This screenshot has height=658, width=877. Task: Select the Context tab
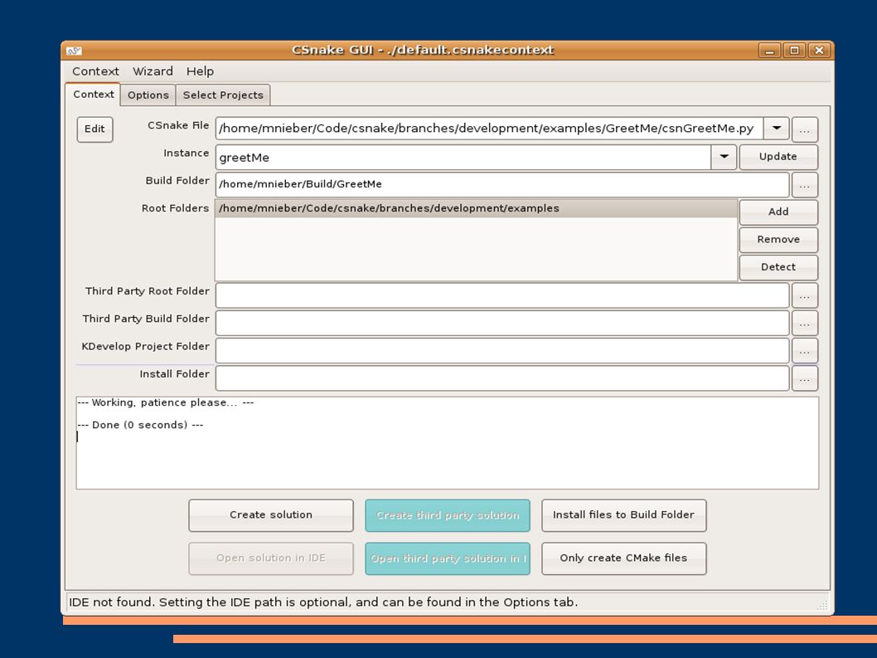click(93, 94)
